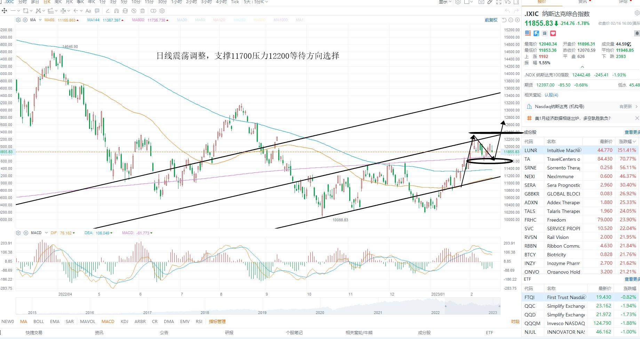Click the zoom in plus icon on chart
The height and width of the screenshot is (339, 640).
pyautogui.click(x=517, y=20)
